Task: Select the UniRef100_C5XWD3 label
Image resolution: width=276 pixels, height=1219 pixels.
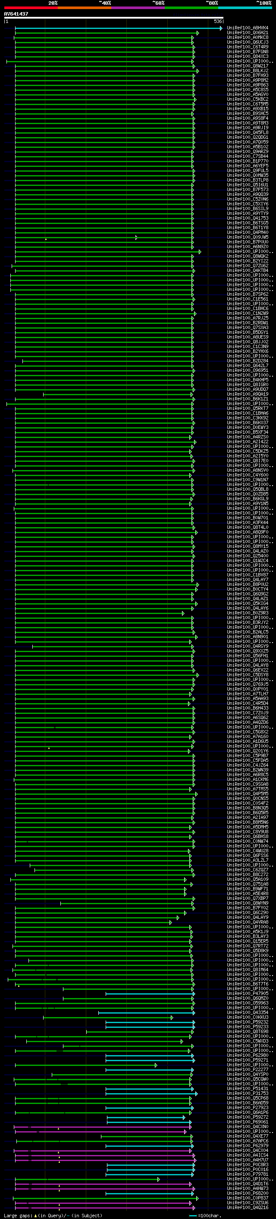Action: coord(248,1041)
